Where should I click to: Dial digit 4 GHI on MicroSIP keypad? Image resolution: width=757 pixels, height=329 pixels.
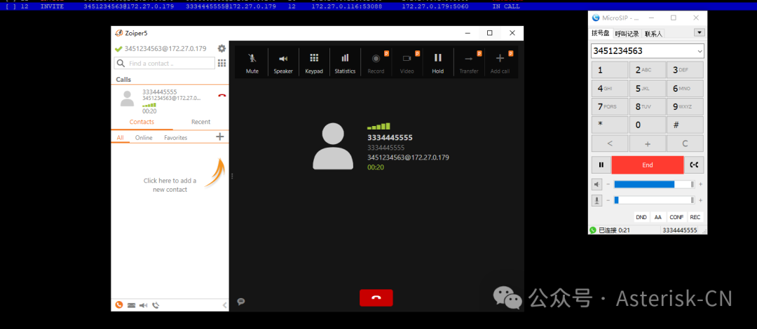pyautogui.click(x=610, y=88)
